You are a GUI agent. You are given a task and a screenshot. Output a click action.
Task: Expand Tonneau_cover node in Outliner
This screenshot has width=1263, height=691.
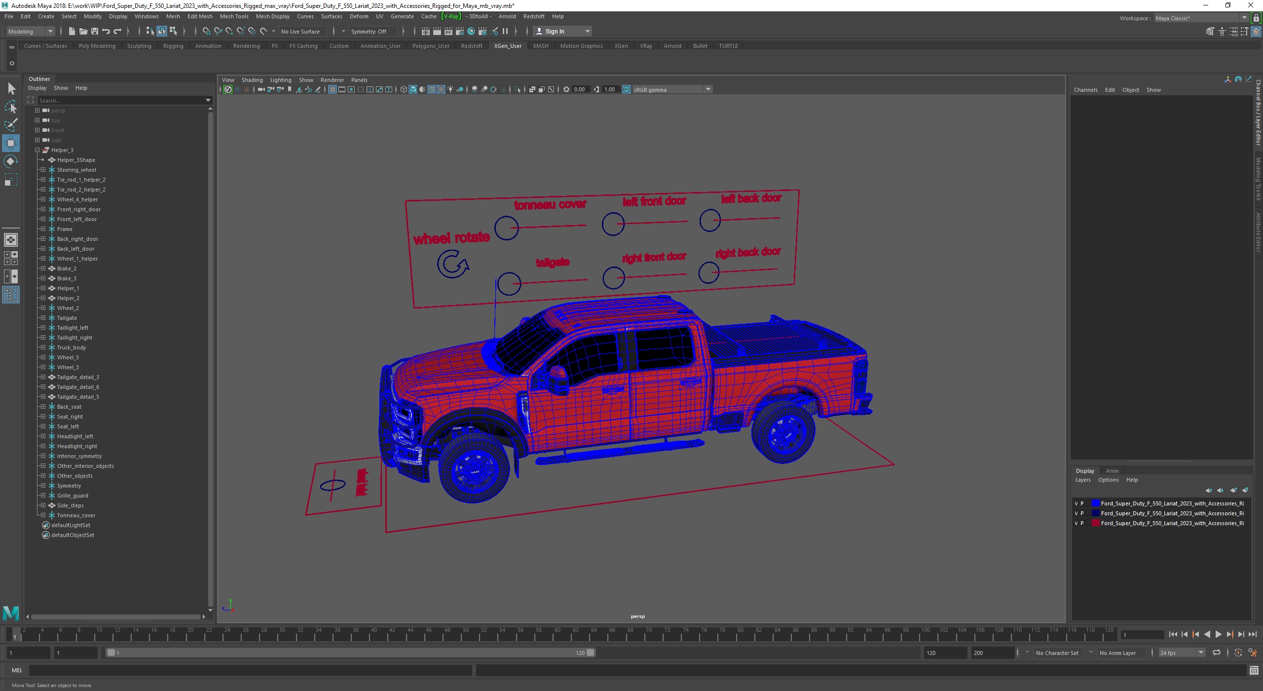click(x=43, y=515)
